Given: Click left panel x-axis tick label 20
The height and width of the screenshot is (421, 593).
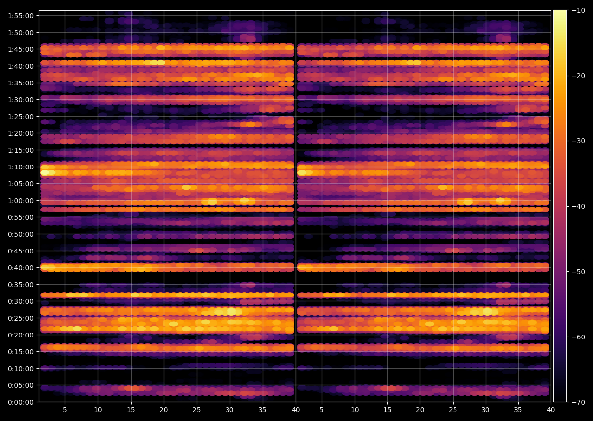Looking at the screenshot, I should click(164, 410).
